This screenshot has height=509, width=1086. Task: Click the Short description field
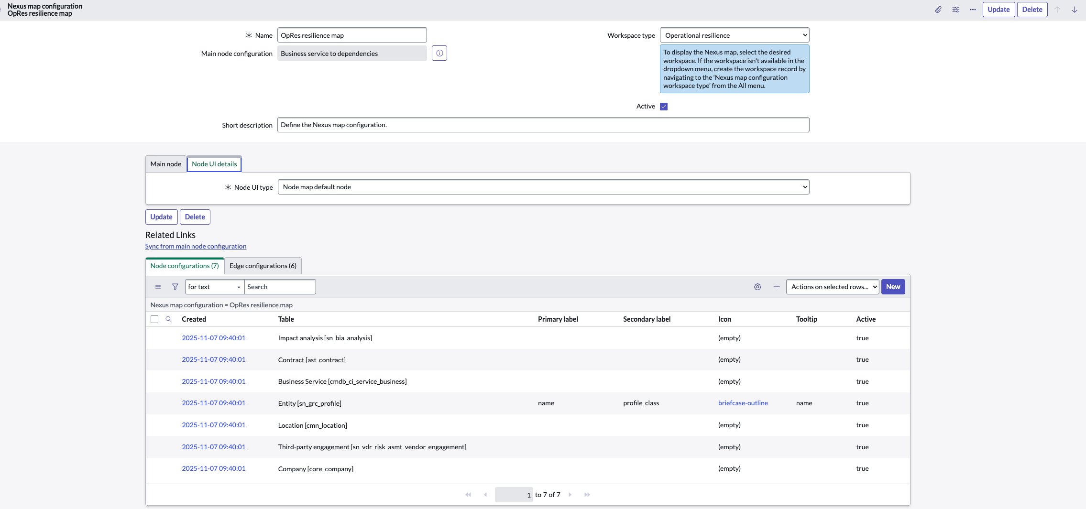tap(543, 125)
